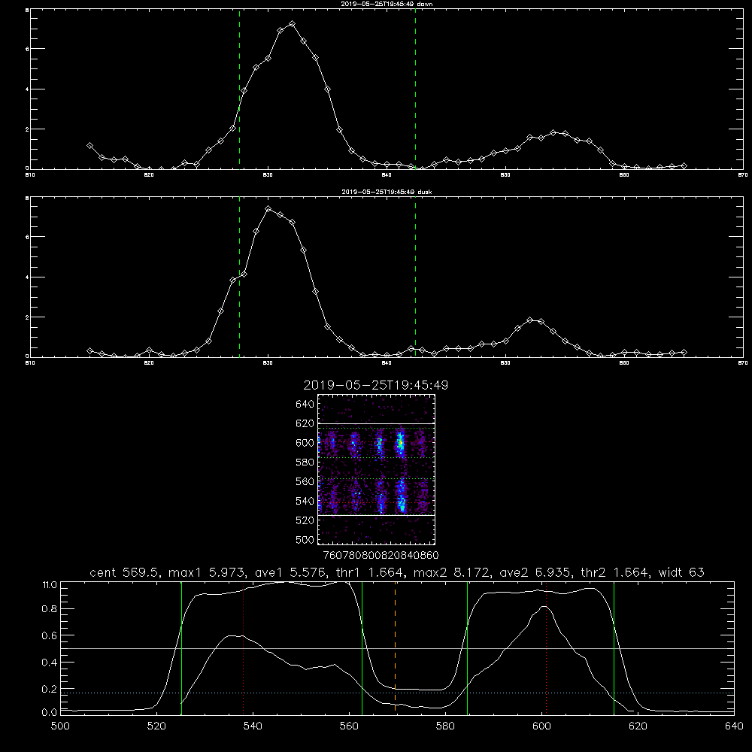
Task: Click the highest diamond marker in dawn plot
Action: pyautogui.click(x=292, y=23)
